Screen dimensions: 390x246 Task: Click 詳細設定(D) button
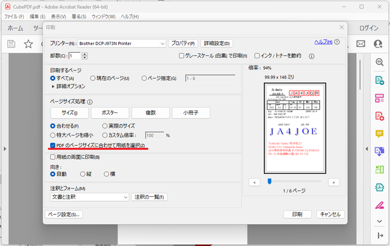coord(217,43)
